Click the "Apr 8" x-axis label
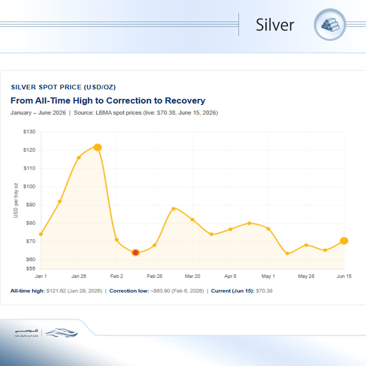 click(x=230, y=276)
